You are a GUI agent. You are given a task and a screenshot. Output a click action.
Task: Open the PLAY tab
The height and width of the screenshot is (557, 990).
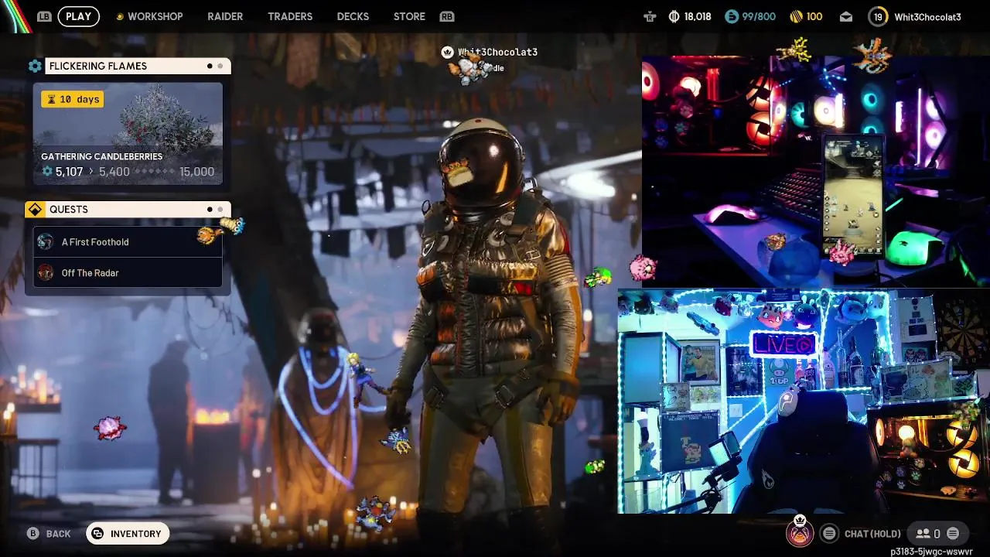tap(79, 16)
